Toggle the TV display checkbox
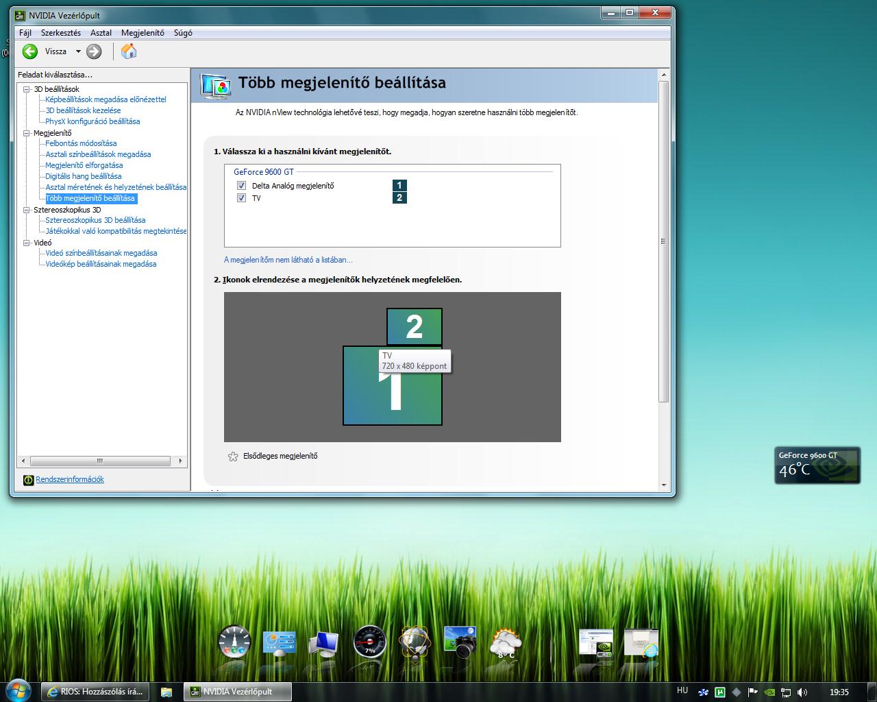The width and height of the screenshot is (877, 702). [x=241, y=198]
